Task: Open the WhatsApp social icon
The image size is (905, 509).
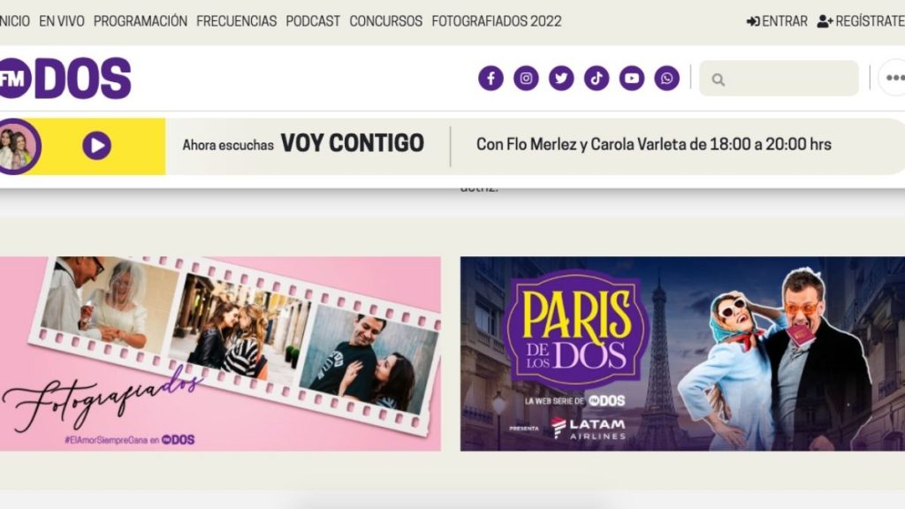Action: point(666,78)
